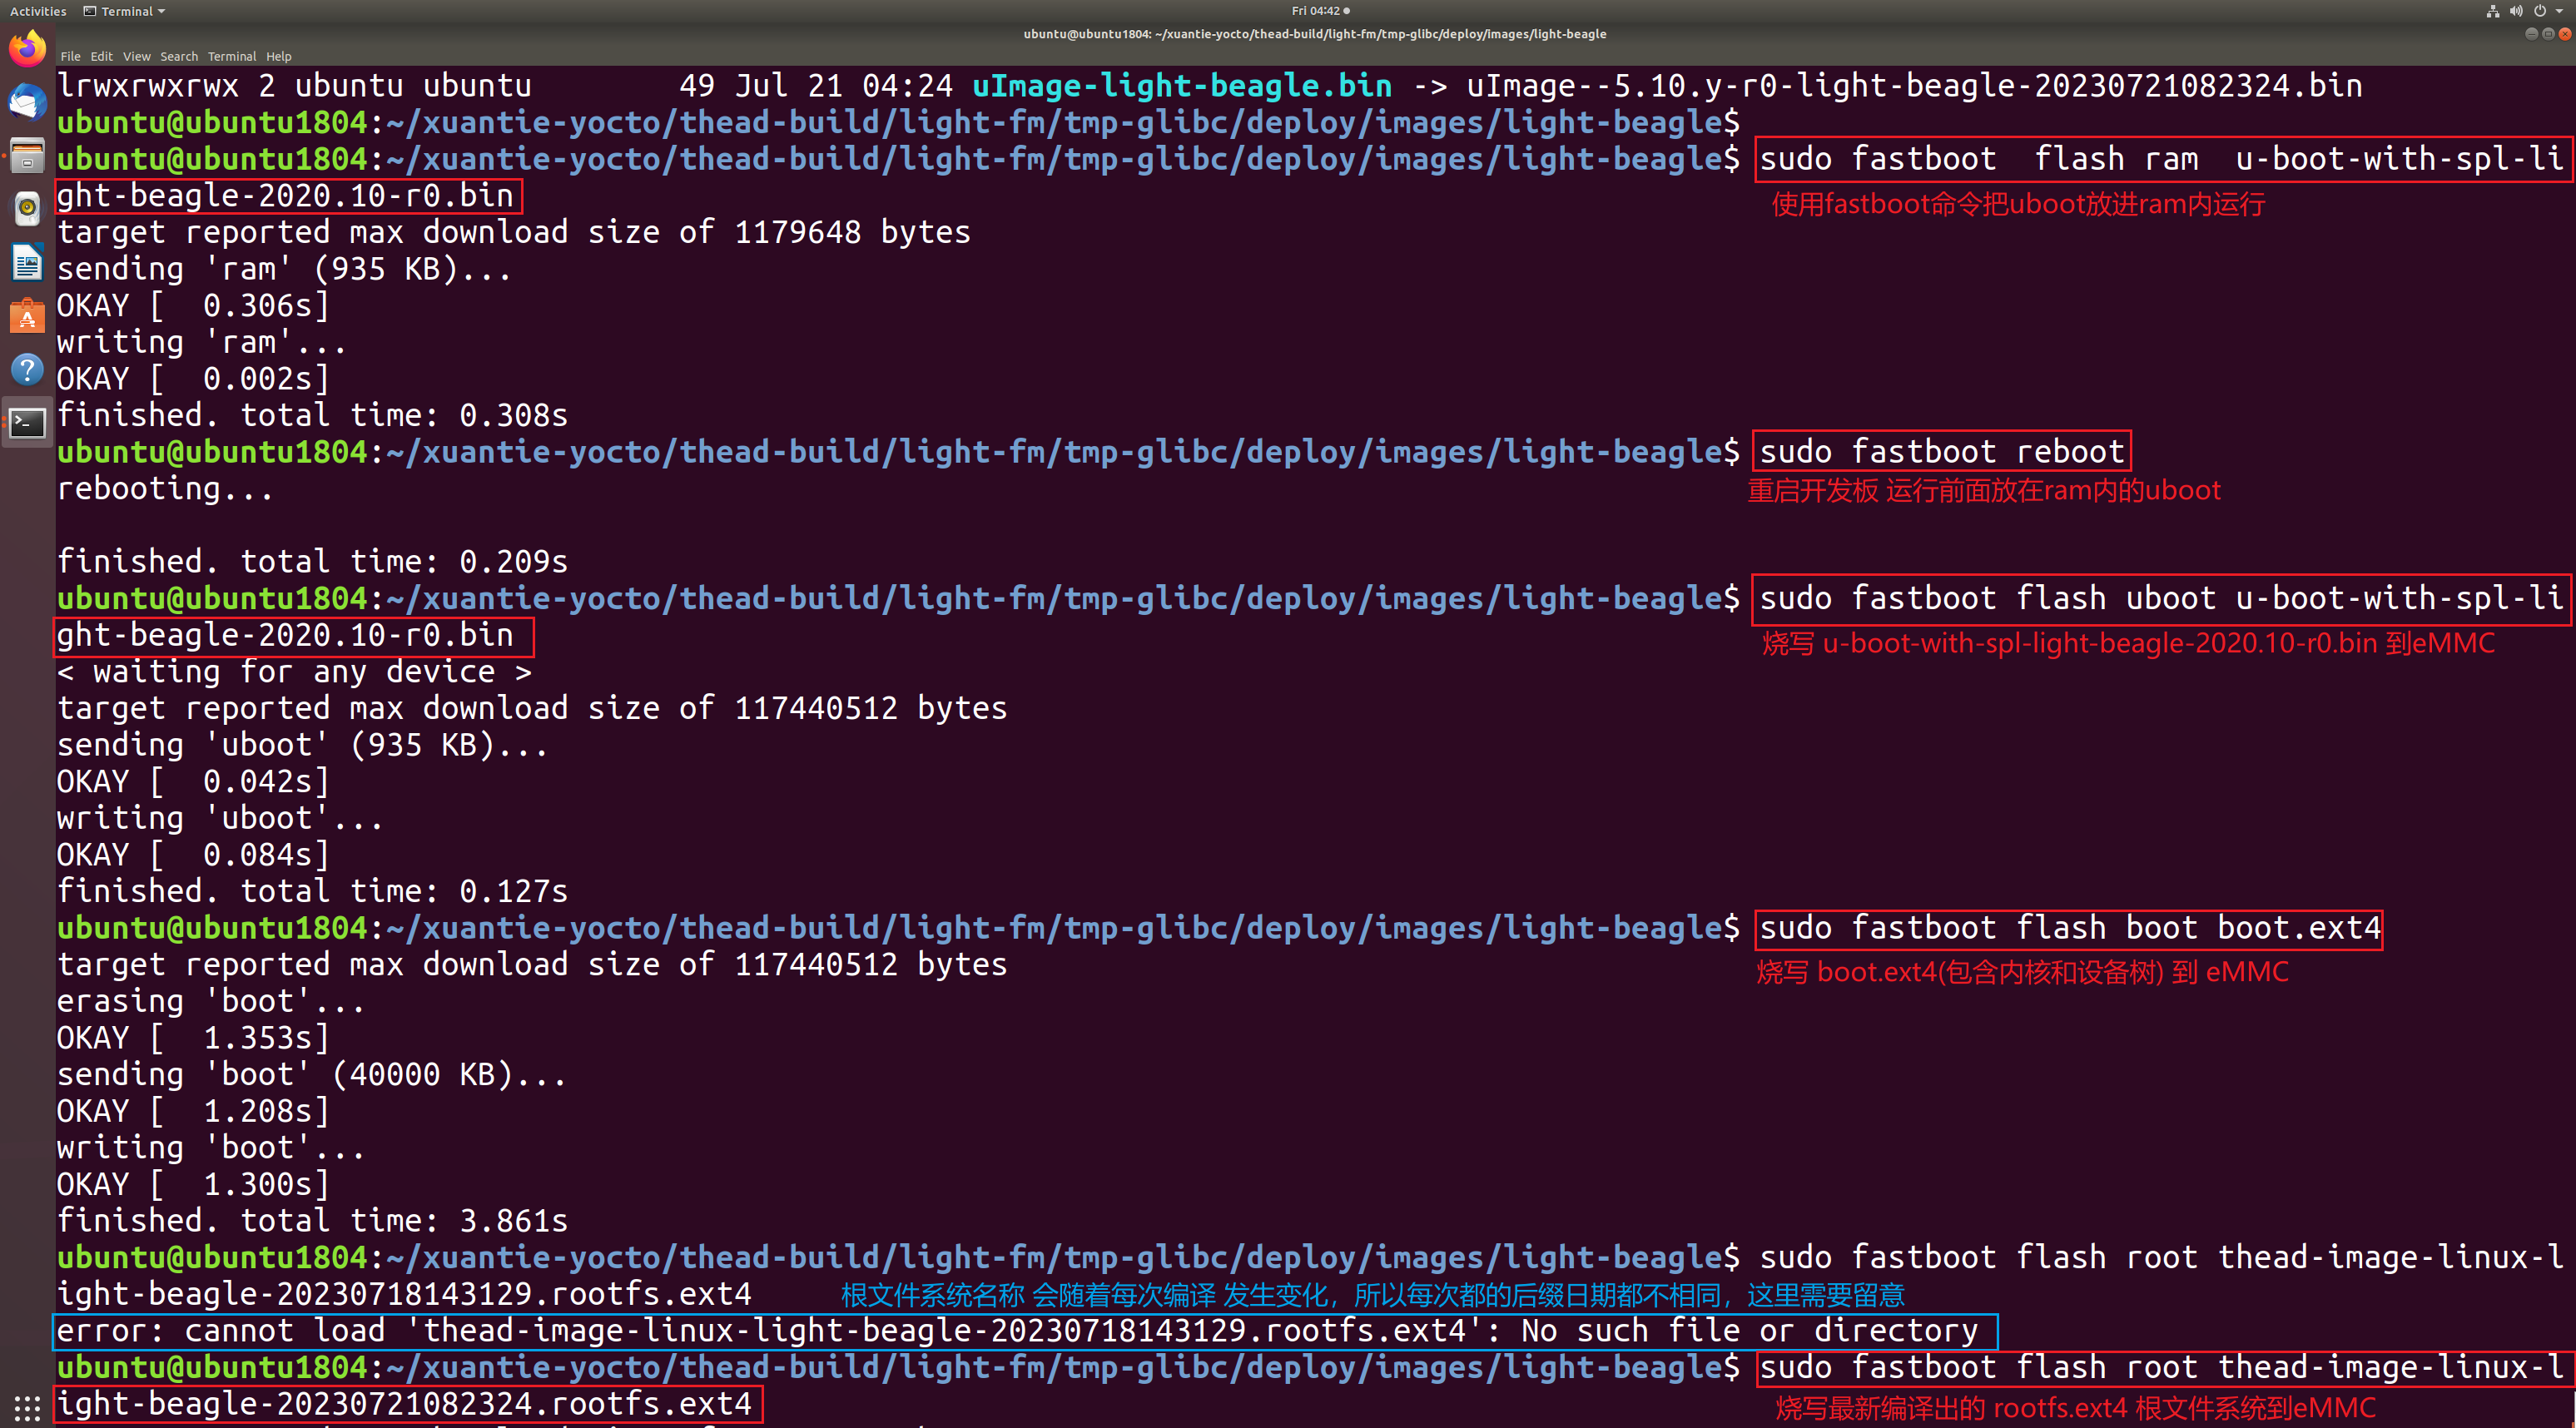Screen dimensions: 2576x1428
Task: Open Ubuntu Software orange bag icon
Action: coord(27,317)
